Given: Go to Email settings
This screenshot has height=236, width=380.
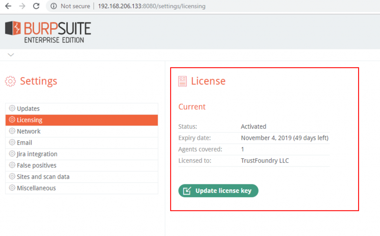Looking at the screenshot, I should (24, 143).
